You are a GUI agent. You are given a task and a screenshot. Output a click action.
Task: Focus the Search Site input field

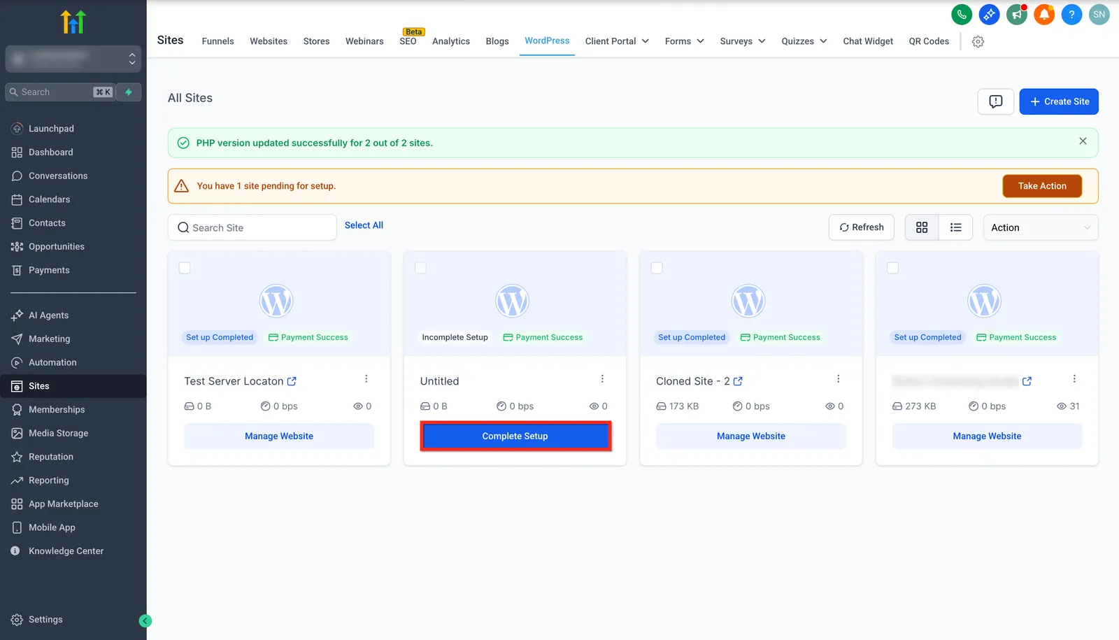coord(252,227)
